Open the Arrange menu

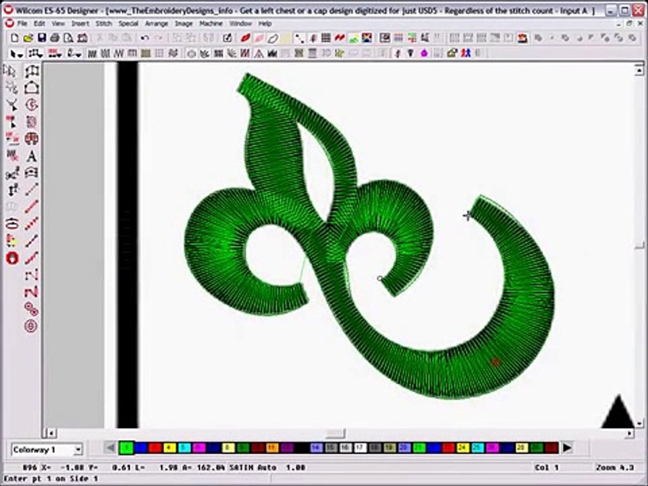pyautogui.click(x=156, y=24)
